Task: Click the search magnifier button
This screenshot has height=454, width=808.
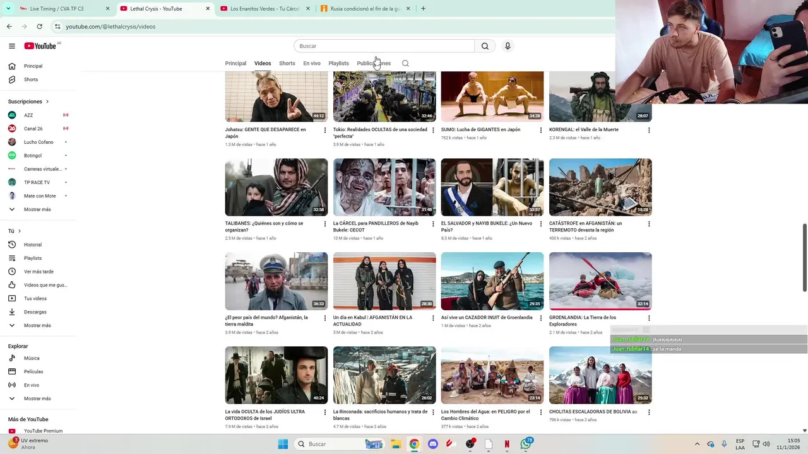Action: (485, 46)
